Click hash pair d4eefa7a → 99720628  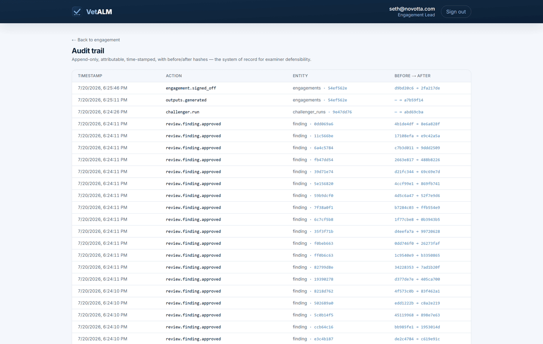click(417, 232)
